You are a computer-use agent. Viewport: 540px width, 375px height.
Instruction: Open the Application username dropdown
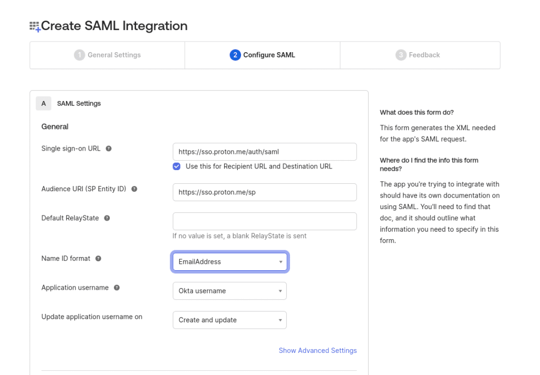[229, 291]
